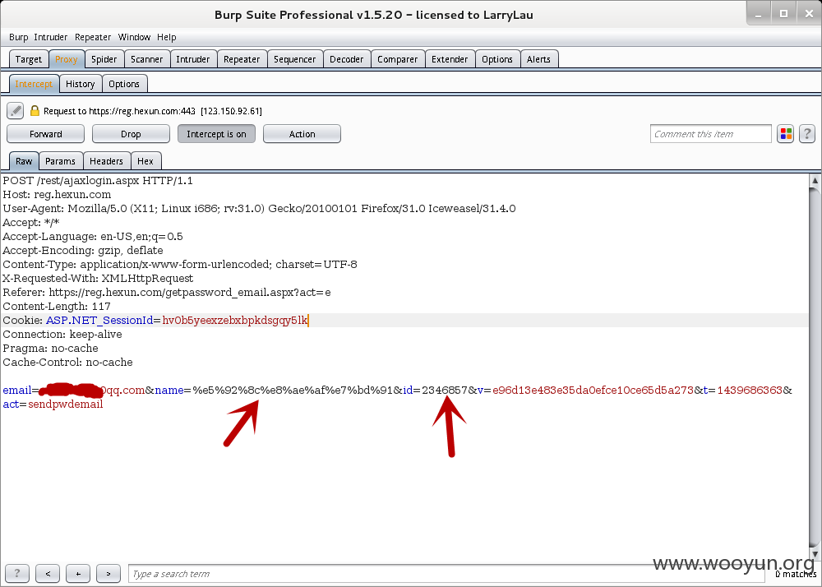Click the Content-Length: 117 line

click(x=57, y=306)
